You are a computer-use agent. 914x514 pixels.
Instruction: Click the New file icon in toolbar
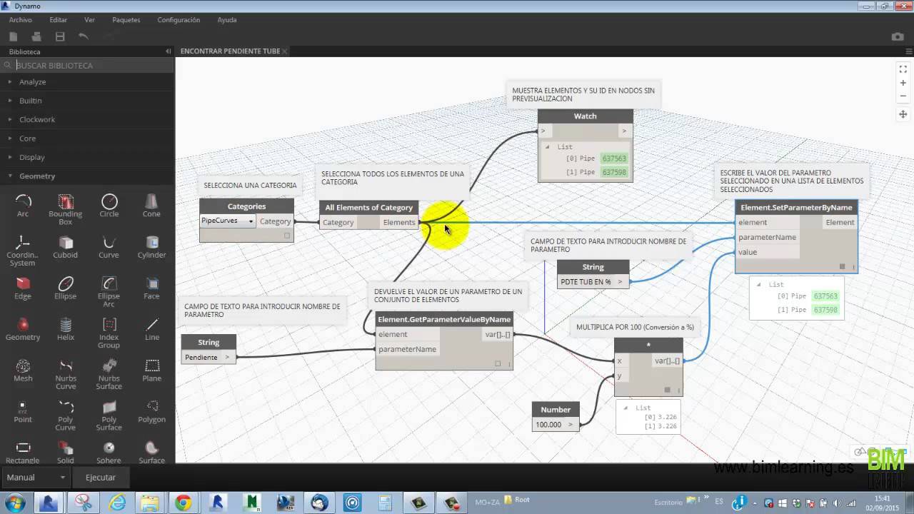(14, 36)
